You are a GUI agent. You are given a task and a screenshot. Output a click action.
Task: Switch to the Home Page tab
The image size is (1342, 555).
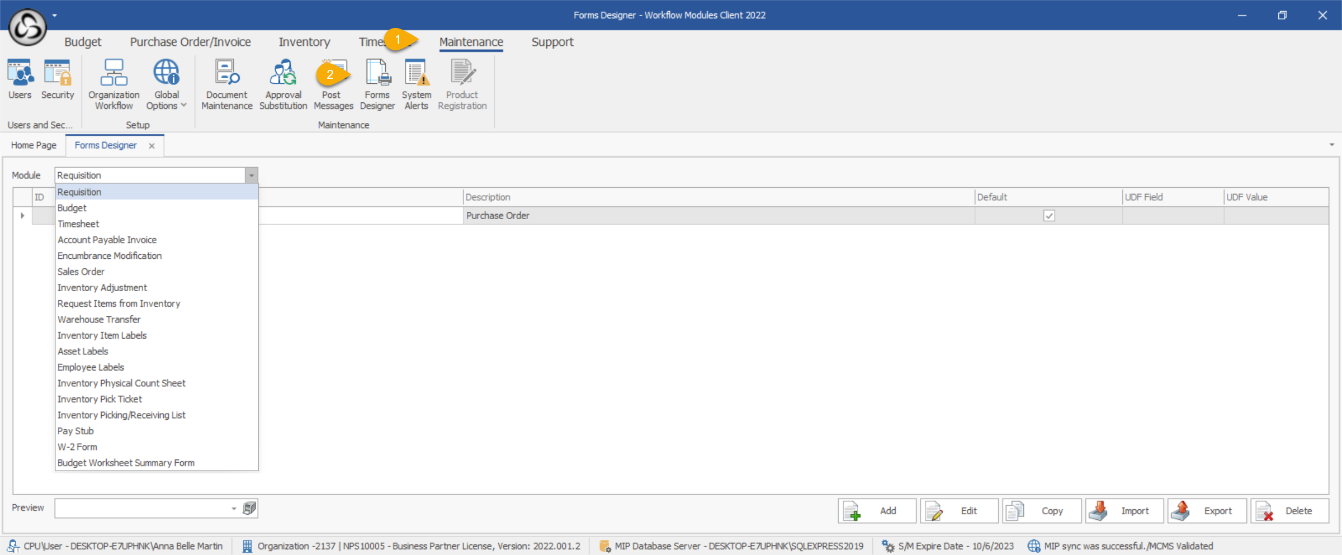pyautogui.click(x=34, y=145)
